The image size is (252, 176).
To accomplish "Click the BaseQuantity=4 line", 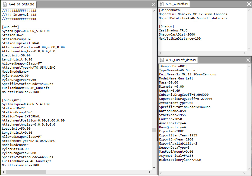I will click(x=172, y=127).
